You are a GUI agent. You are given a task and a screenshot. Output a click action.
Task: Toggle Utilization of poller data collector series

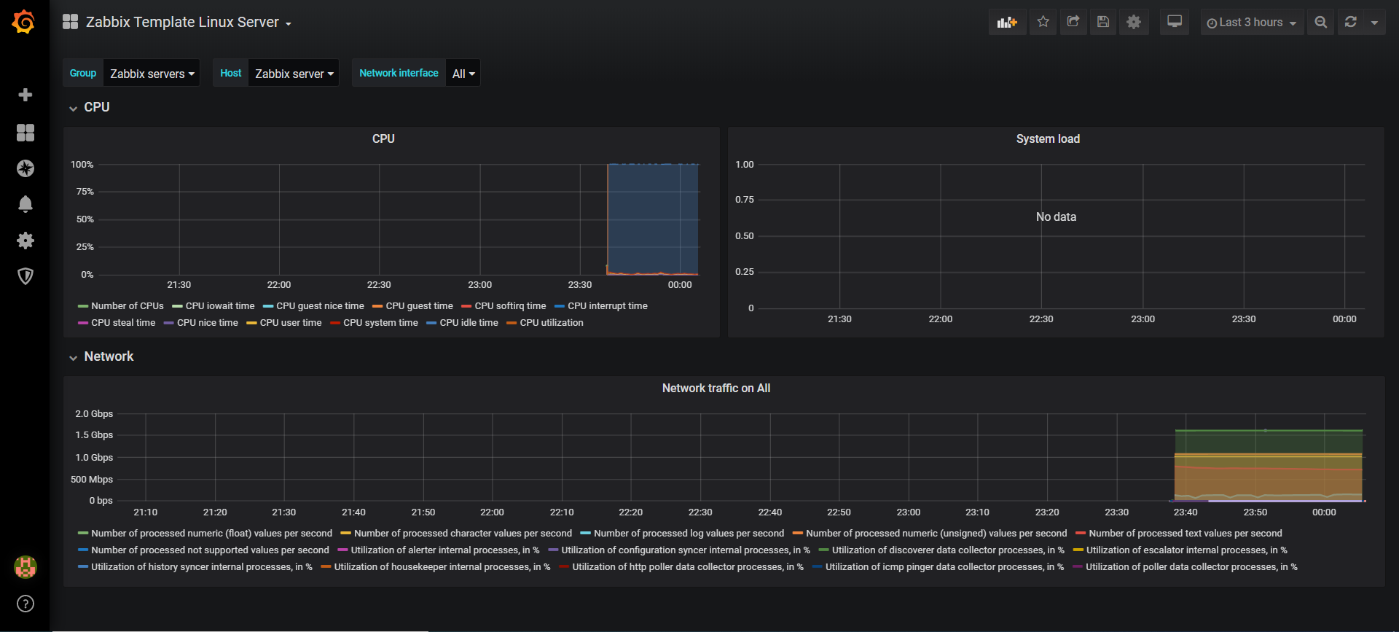[x=1191, y=566]
